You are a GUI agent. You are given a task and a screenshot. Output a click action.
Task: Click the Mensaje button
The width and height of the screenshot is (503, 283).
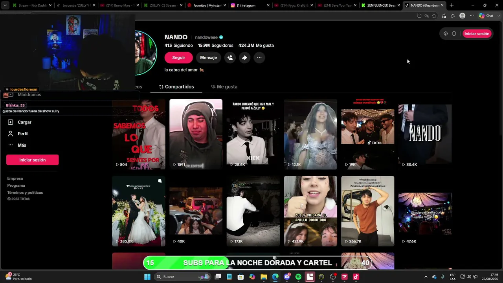click(x=208, y=58)
